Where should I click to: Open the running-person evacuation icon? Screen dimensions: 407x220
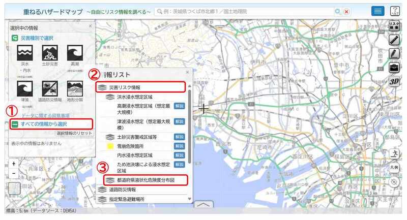394,153
